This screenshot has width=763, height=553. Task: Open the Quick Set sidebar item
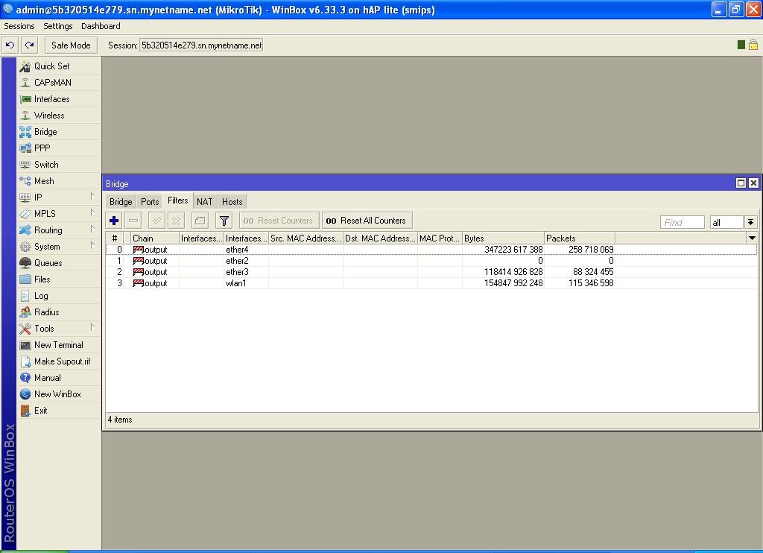click(x=59, y=66)
